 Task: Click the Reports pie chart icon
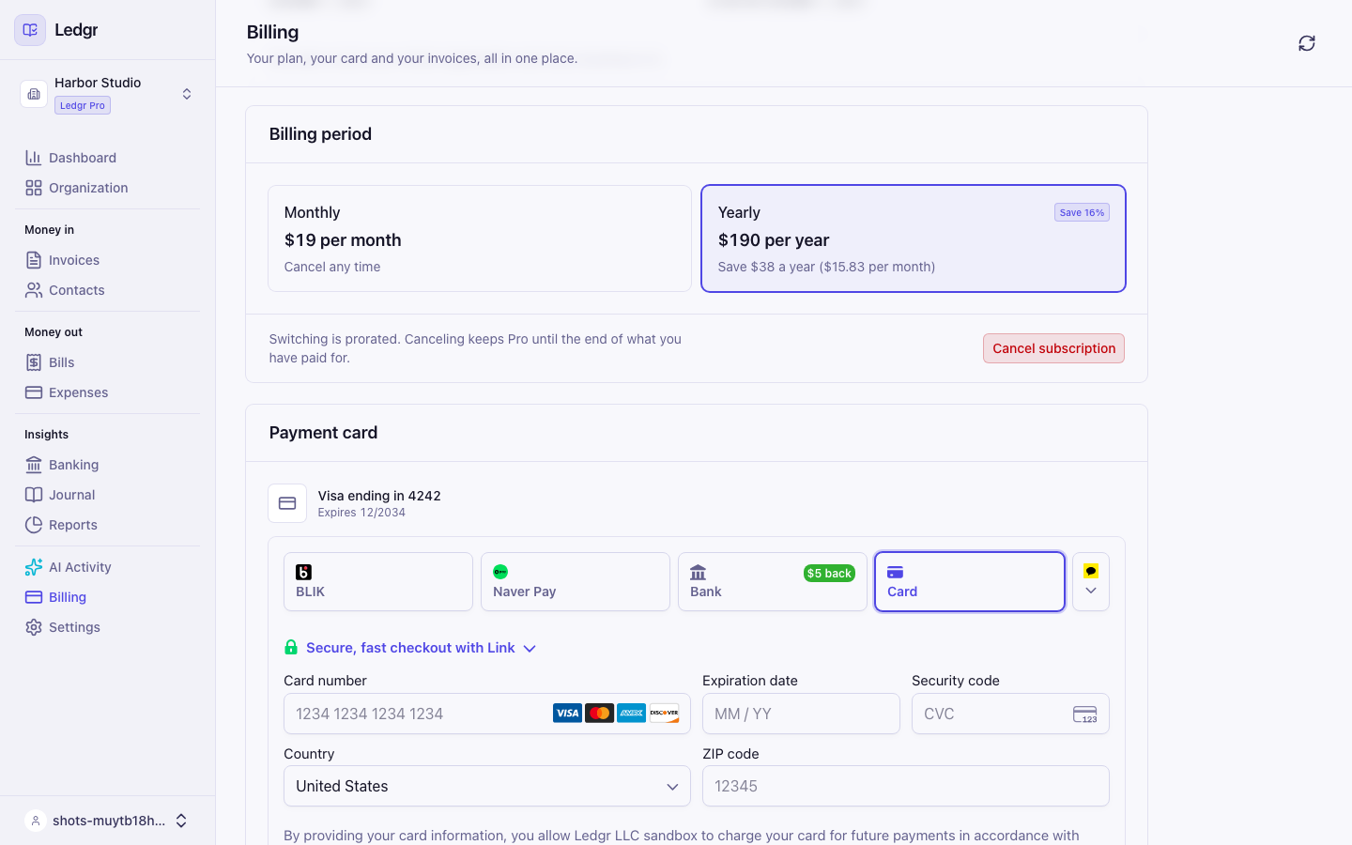(34, 525)
